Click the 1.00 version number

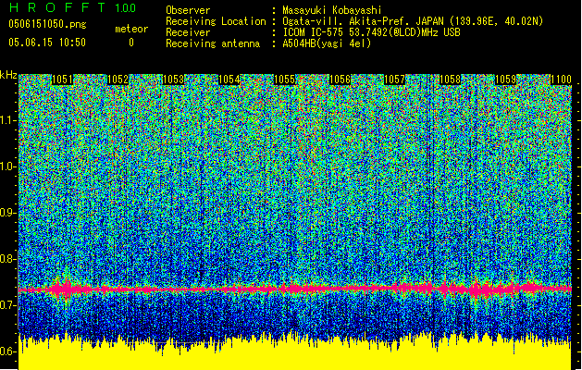pos(122,8)
